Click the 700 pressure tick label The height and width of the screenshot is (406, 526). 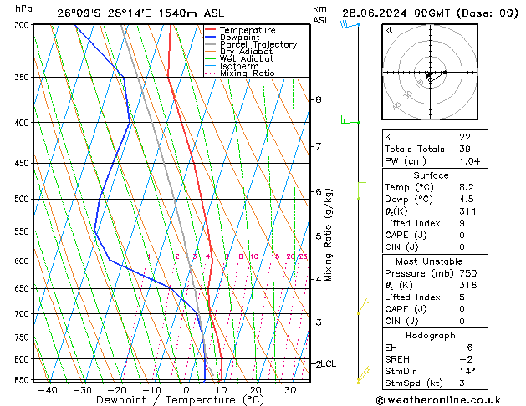pos(23,313)
